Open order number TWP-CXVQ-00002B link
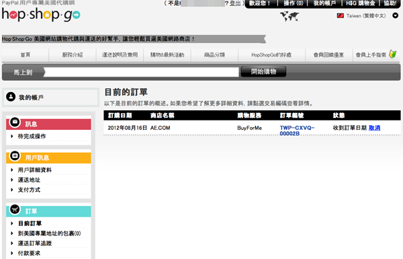Screen dimensions: 403x259 coord(297,131)
